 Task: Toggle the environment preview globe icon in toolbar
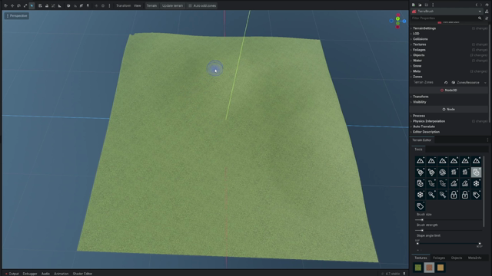[103, 5]
